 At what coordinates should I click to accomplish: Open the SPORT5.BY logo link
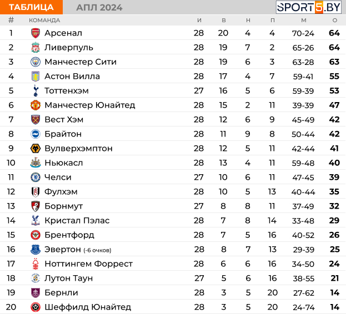(309, 7)
